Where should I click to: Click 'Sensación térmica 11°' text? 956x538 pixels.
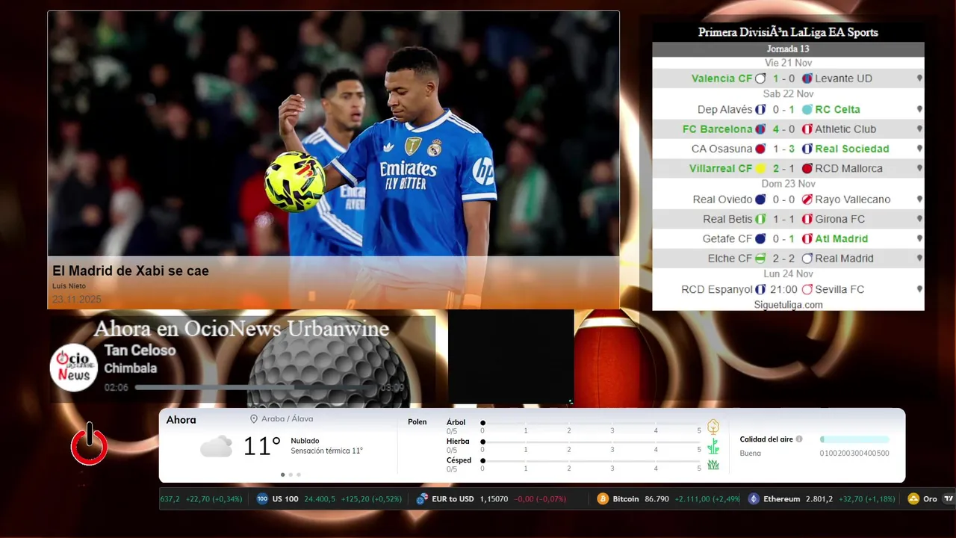326,451
